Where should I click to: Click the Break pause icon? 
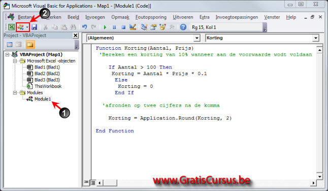pos(114,27)
